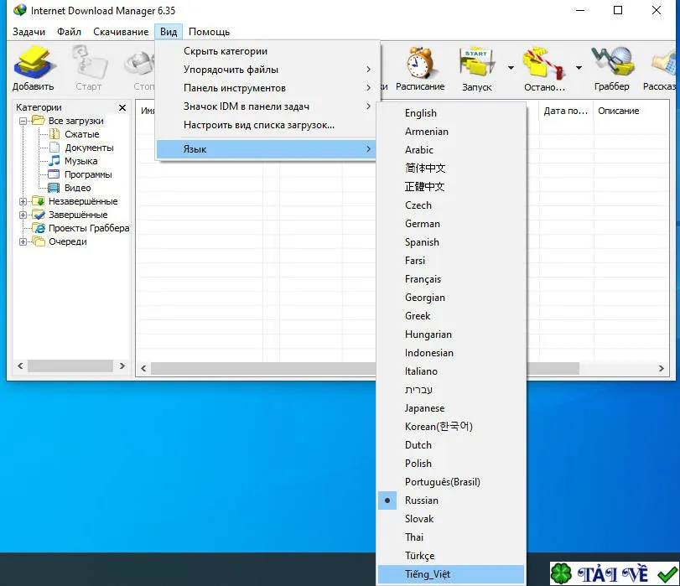Screen dimensions: 680x586
Task: Open the Файл menu
Action: [x=69, y=32]
